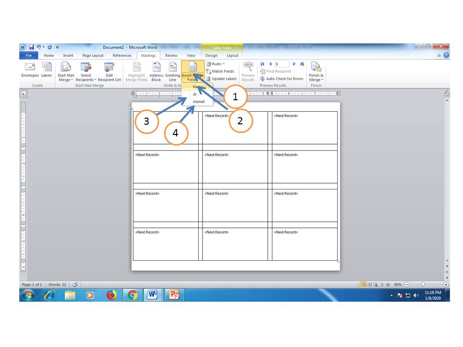
Task: Open Finish & Merge dropdown
Action: (x=316, y=72)
